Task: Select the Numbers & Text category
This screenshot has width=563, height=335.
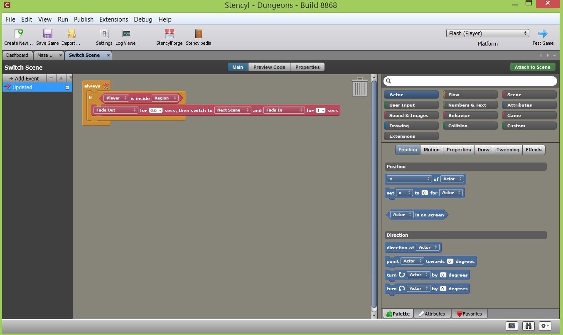Action: pos(470,105)
